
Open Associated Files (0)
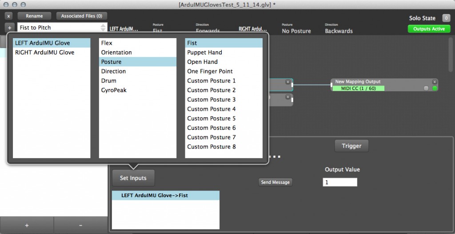82,16
